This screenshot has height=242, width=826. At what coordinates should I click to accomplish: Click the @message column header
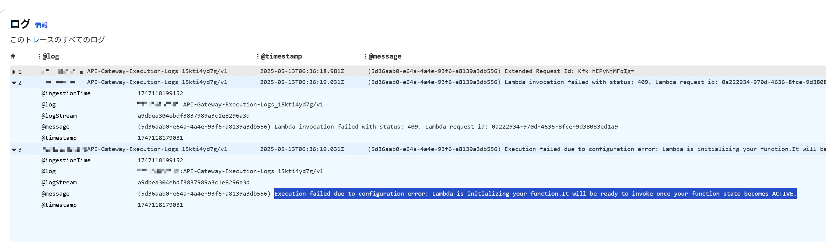coord(385,56)
